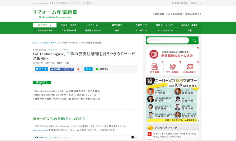The image size is (236, 141).
Task: Click the 記事検索キーワード search field
Action: click(168, 41)
